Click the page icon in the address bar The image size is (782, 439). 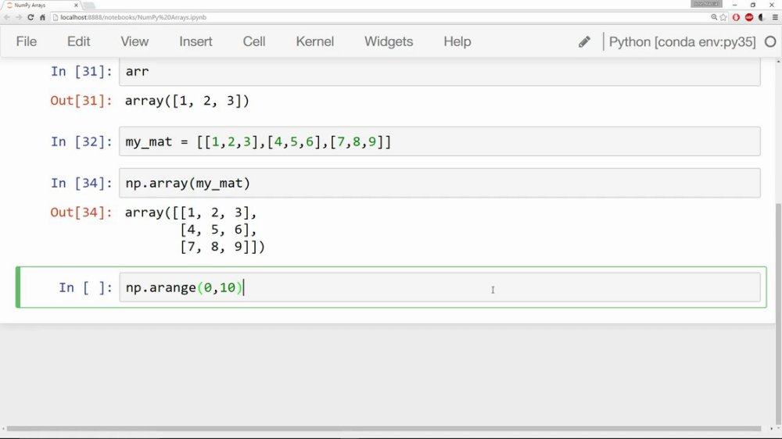click(x=56, y=17)
